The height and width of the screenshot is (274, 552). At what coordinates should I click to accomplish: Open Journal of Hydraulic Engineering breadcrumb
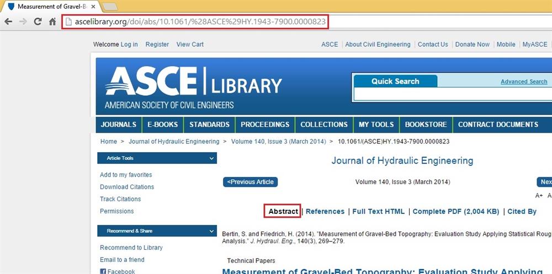click(174, 141)
